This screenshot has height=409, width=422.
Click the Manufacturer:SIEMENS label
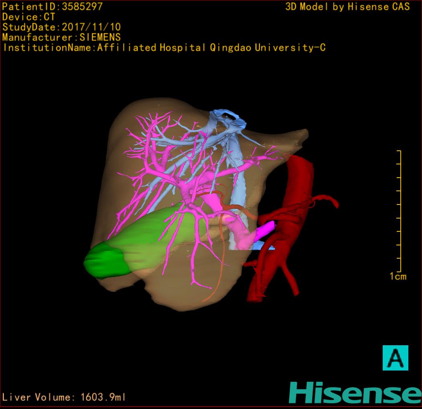point(61,37)
